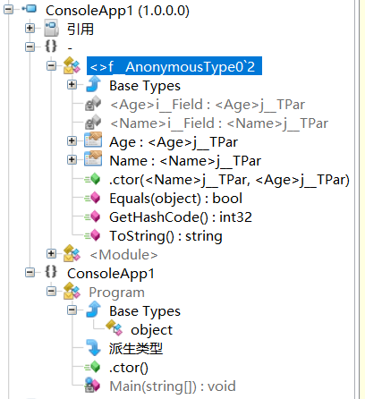This screenshot has height=399, width=365.
Task: Click the pink Equals method icon
Action: [93, 198]
